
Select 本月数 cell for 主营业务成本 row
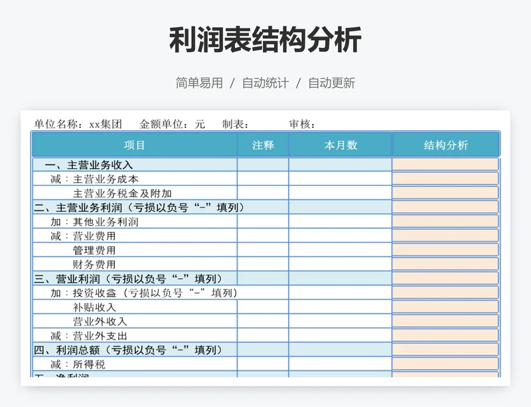[x=341, y=179]
